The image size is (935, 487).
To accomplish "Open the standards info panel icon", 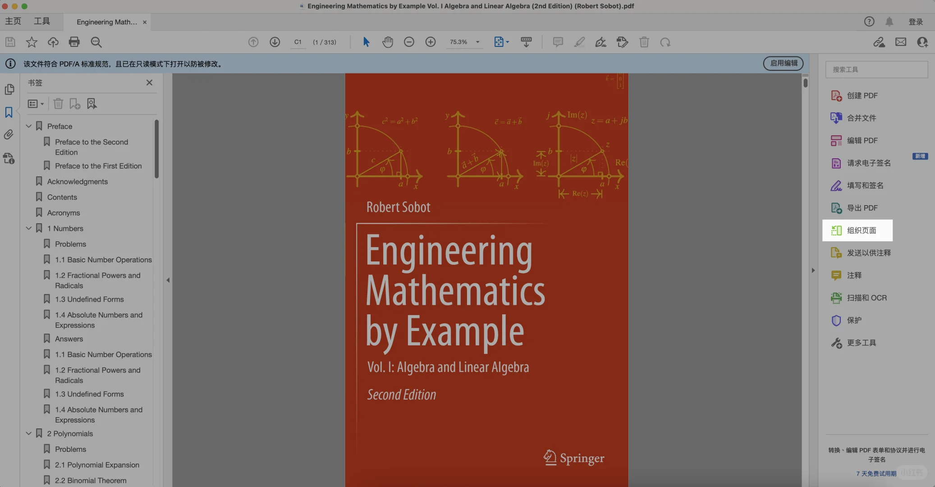I will [9, 158].
